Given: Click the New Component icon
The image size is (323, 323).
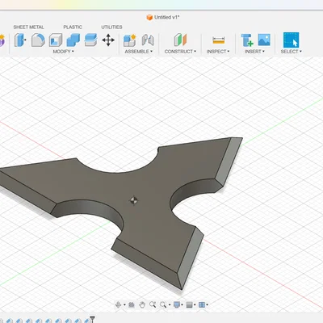Looking at the screenshot, I should [x=130, y=40].
